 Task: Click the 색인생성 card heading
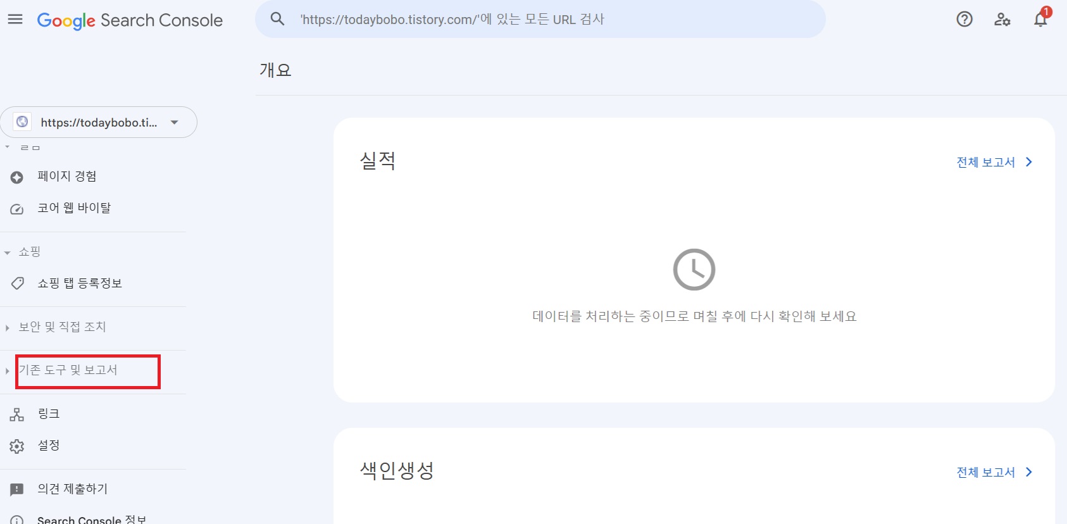397,470
